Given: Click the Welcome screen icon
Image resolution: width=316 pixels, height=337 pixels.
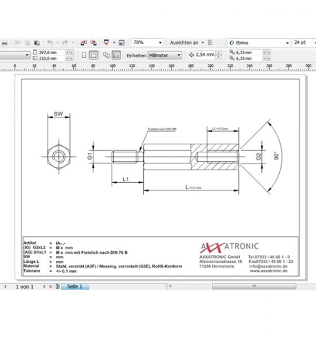Looking at the screenshot, I should click(122, 43).
